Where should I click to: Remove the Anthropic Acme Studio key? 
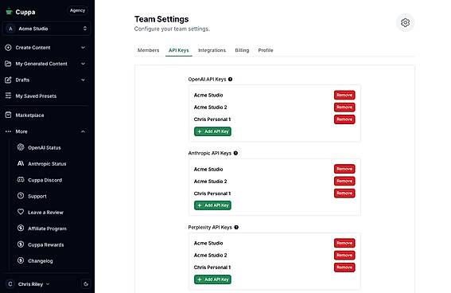coord(344,169)
